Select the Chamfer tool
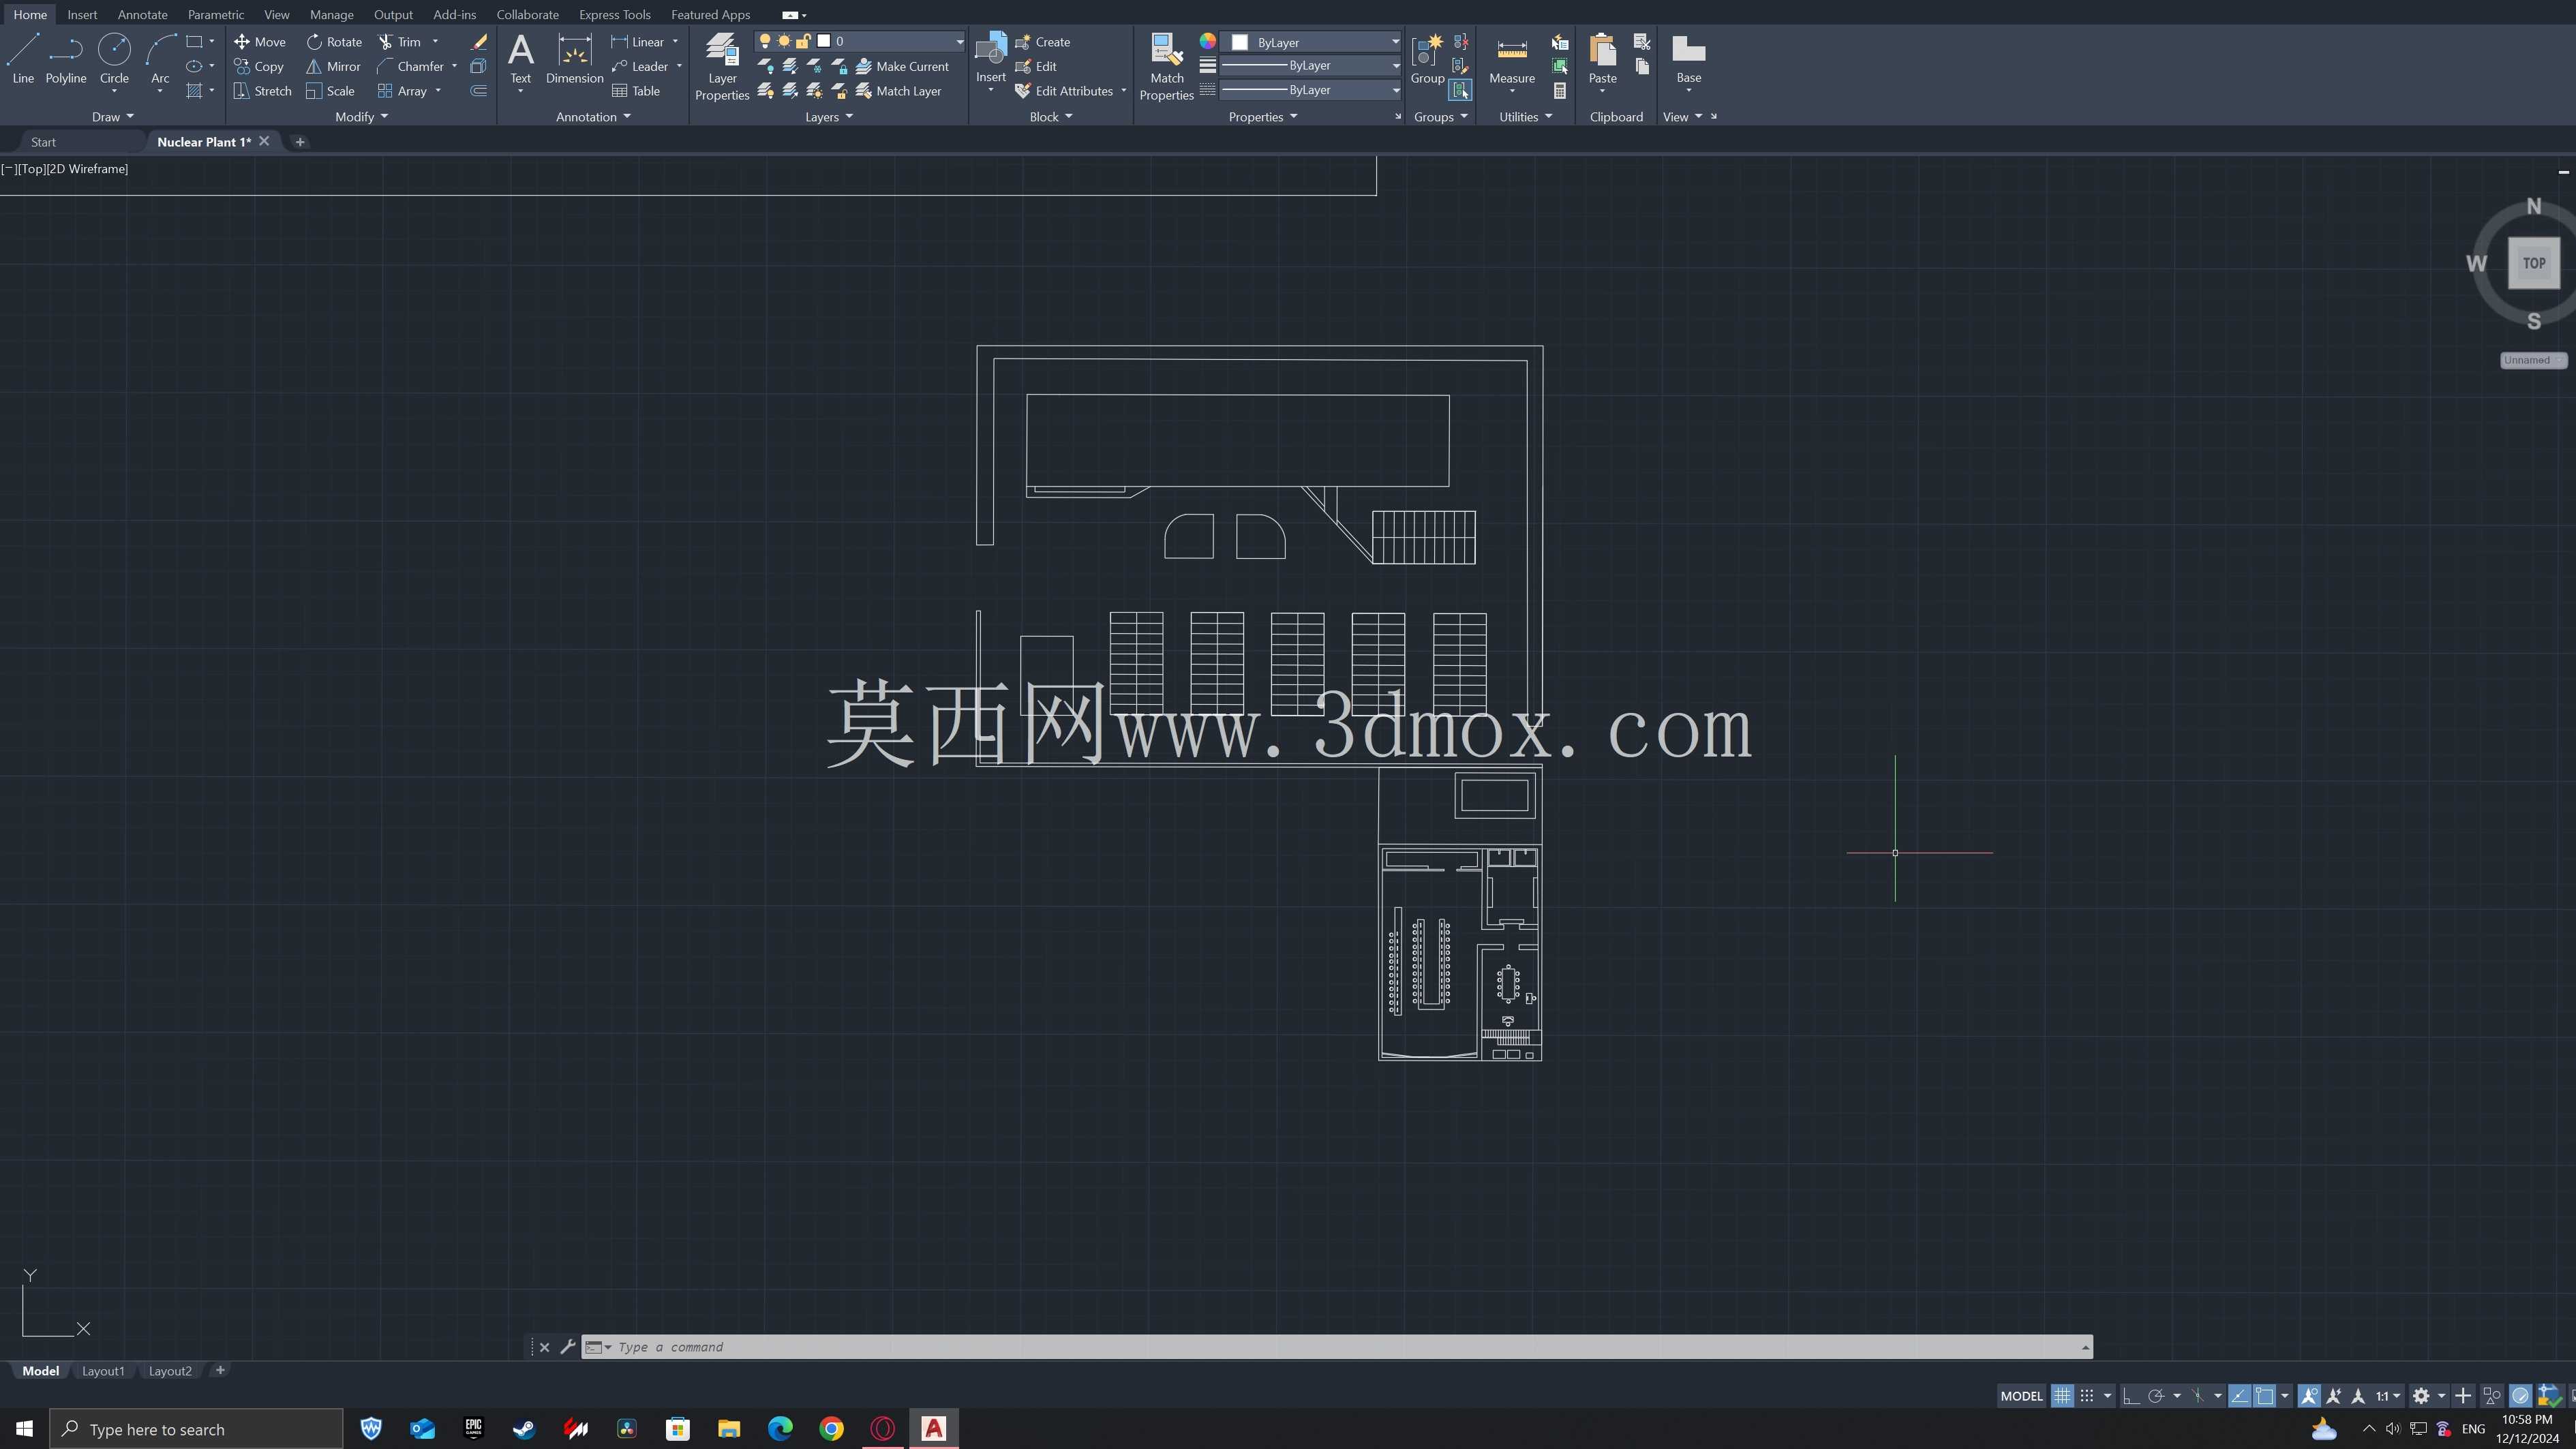2576x1449 pixels. pyautogui.click(x=411, y=67)
